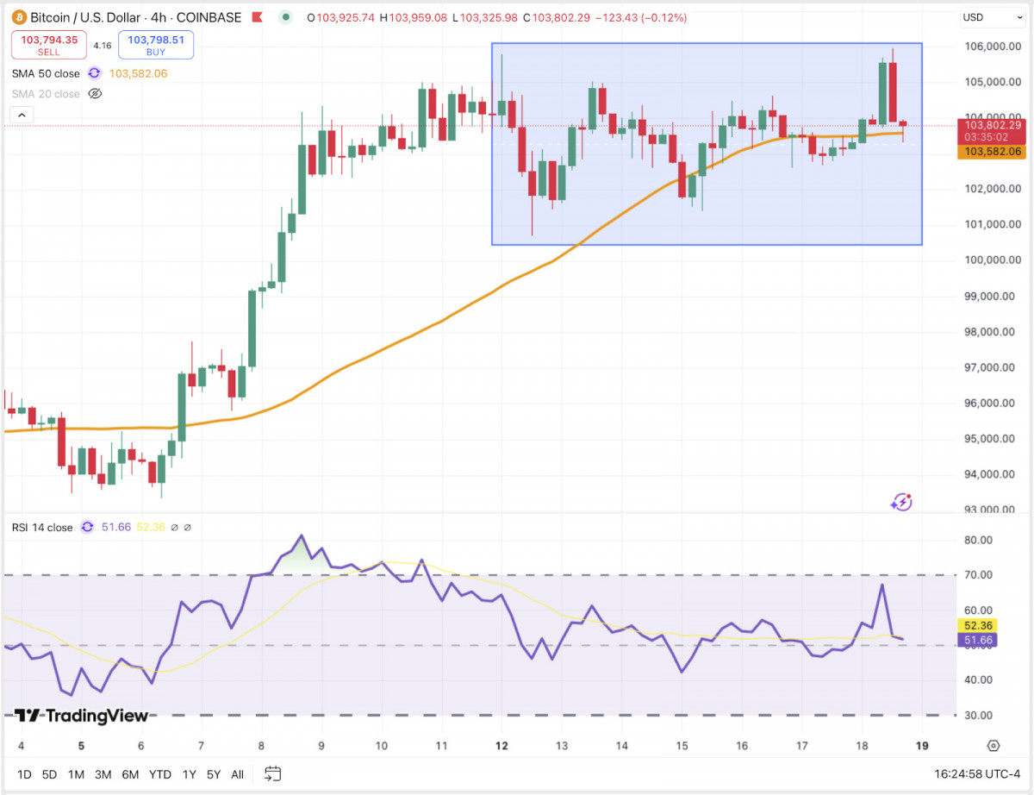This screenshot has height=795, width=1034.
Task: Click the yellow 52.36 RSI legend value
Action: [150, 527]
